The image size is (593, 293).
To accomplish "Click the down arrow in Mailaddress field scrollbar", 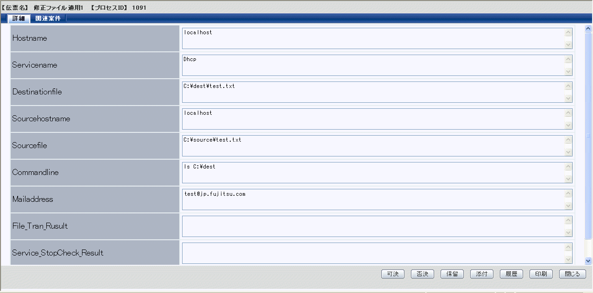I will coord(568,206).
